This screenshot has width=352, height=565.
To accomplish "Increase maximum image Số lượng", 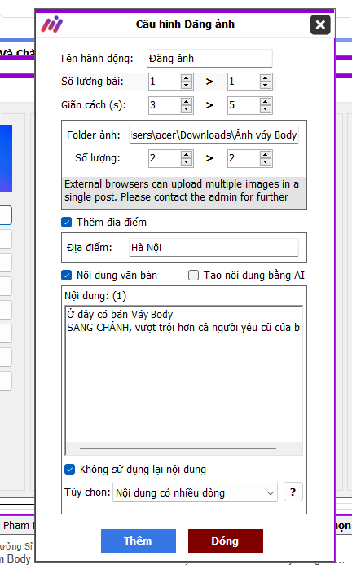I will (265, 155).
